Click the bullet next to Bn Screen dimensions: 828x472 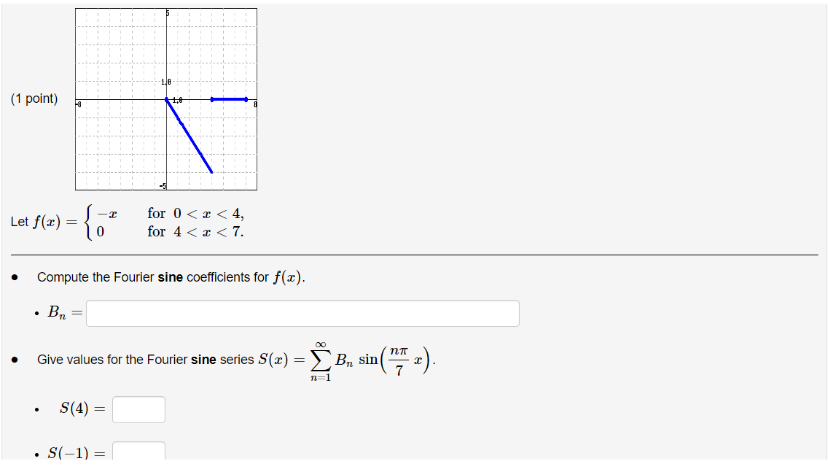click(x=37, y=312)
